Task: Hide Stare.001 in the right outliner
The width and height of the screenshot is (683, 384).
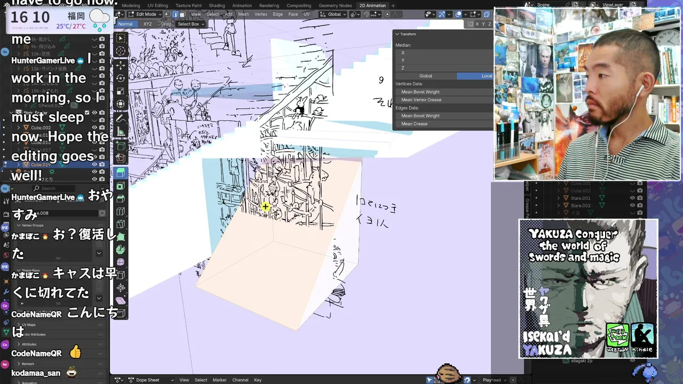Action: point(632,198)
